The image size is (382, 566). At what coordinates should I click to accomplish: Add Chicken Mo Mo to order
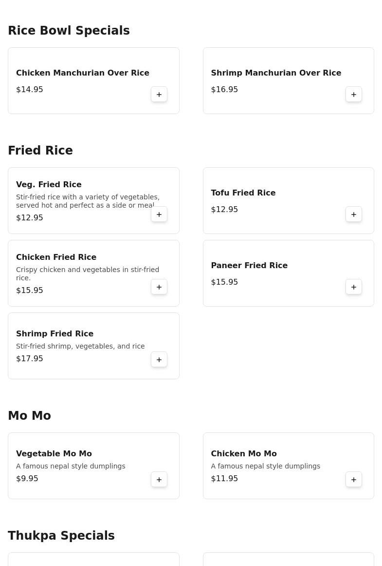[354, 480]
